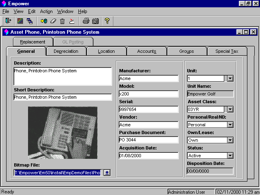Minimize the Empower application window
Viewport: 260px width, 195px height.
242,4
